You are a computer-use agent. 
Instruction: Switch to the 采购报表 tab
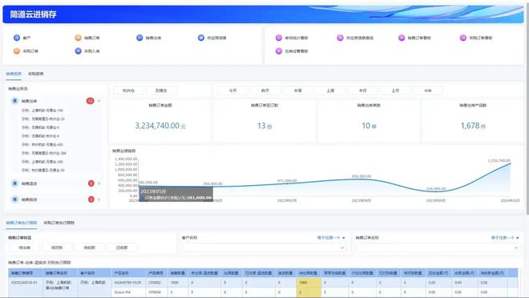coord(36,74)
